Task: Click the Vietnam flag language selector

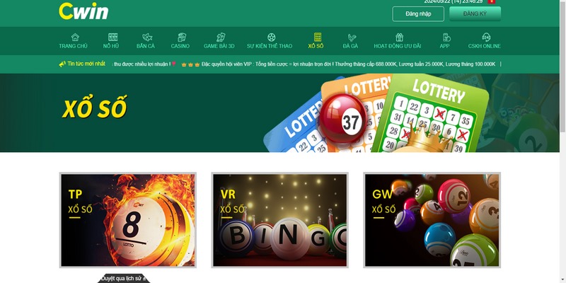Action: (x=491, y=1)
